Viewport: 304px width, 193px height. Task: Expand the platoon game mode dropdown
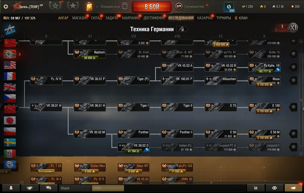pyautogui.click(x=97, y=7)
